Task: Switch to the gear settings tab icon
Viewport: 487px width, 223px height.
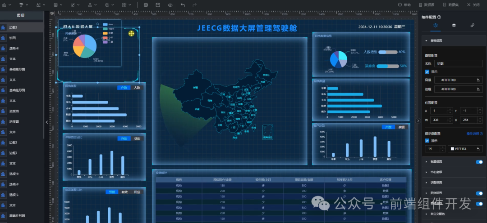Action: (436, 25)
